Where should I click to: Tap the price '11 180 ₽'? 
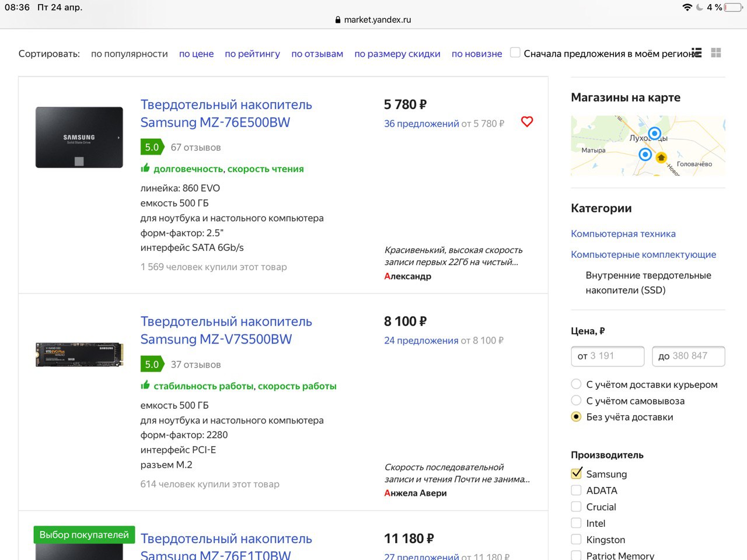pyautogui.click(x=409, y=538)
